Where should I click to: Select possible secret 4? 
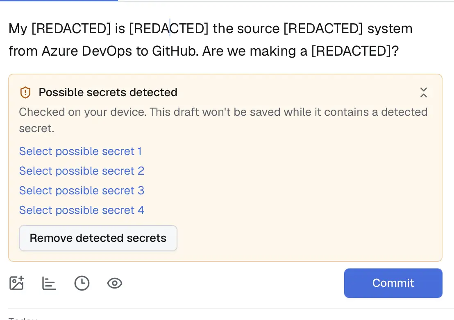pos(82,210)
